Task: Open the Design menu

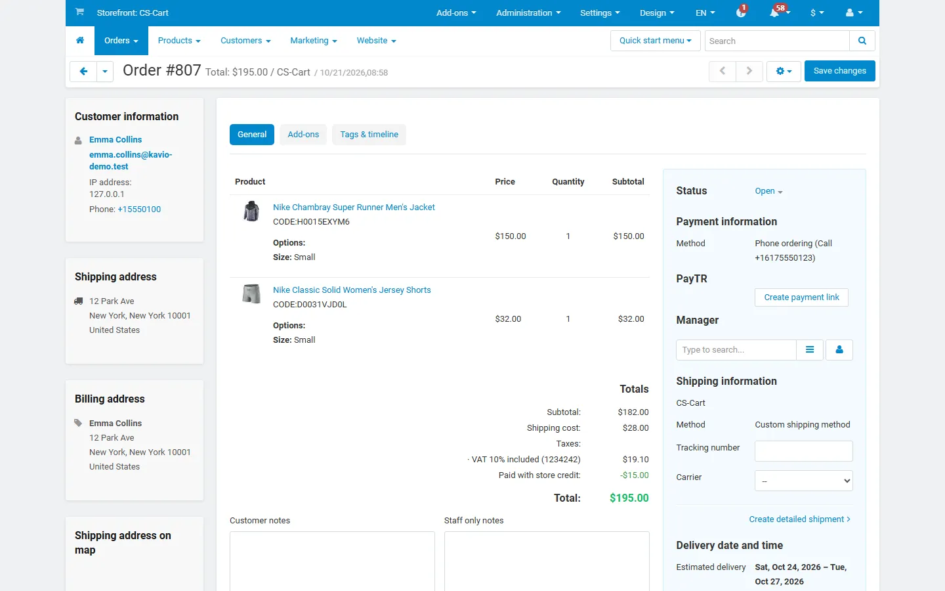Action: (657, 12)
